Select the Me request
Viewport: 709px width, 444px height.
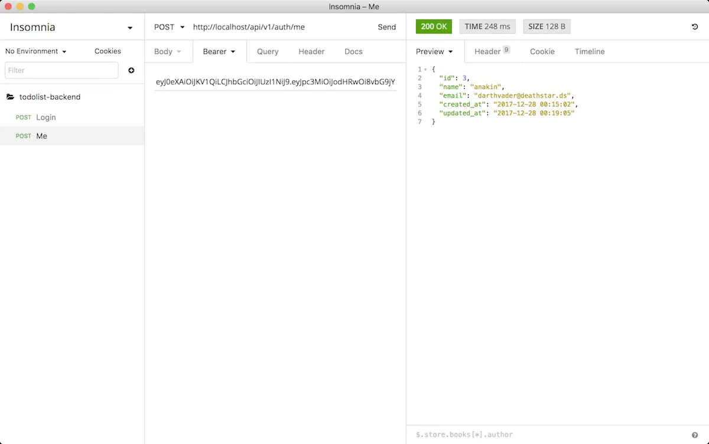(x=72, y=136)
